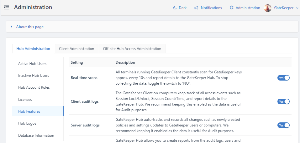The image size is (300, 143).
Task: Switch to the Client Administration tab
Action: (x=76, y=49)
